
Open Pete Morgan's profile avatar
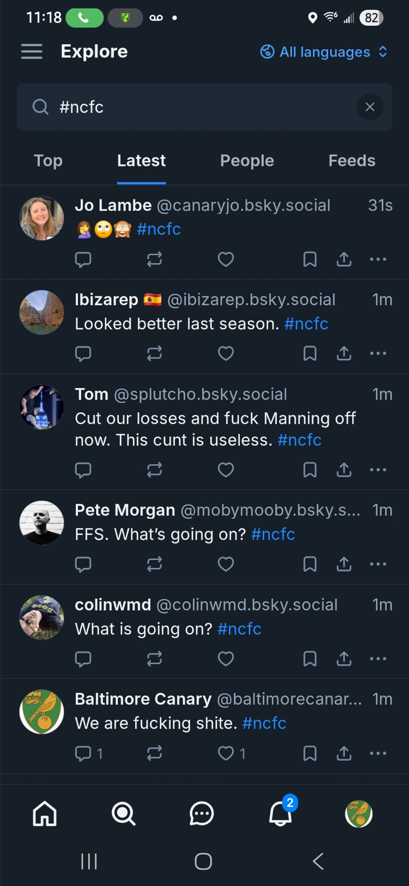(42, 523)
